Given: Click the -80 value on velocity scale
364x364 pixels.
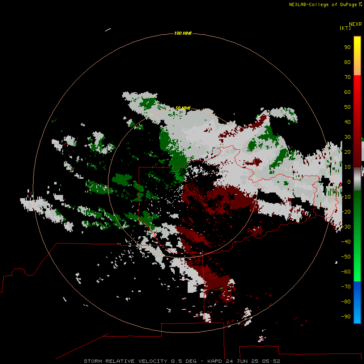Looking at the screenshot, I should (x=346, y=302).
